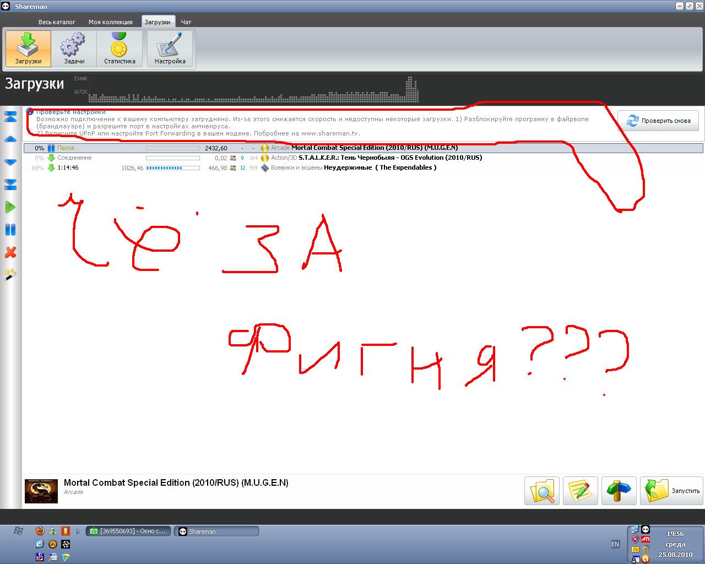Launch Firefox from quick launch

coord(40,531)
